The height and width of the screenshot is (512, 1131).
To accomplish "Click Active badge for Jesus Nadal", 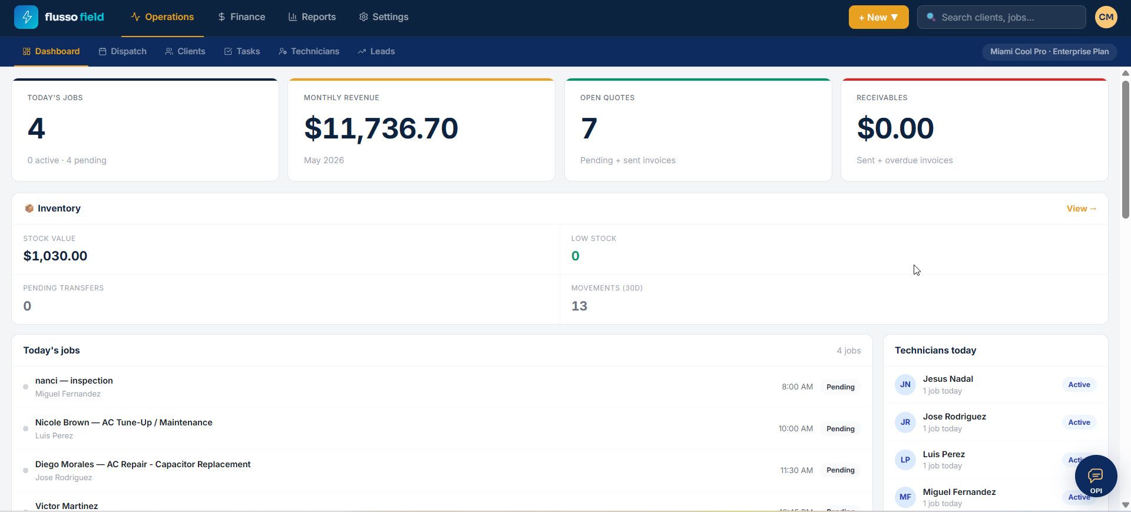I will (1079, 385).
